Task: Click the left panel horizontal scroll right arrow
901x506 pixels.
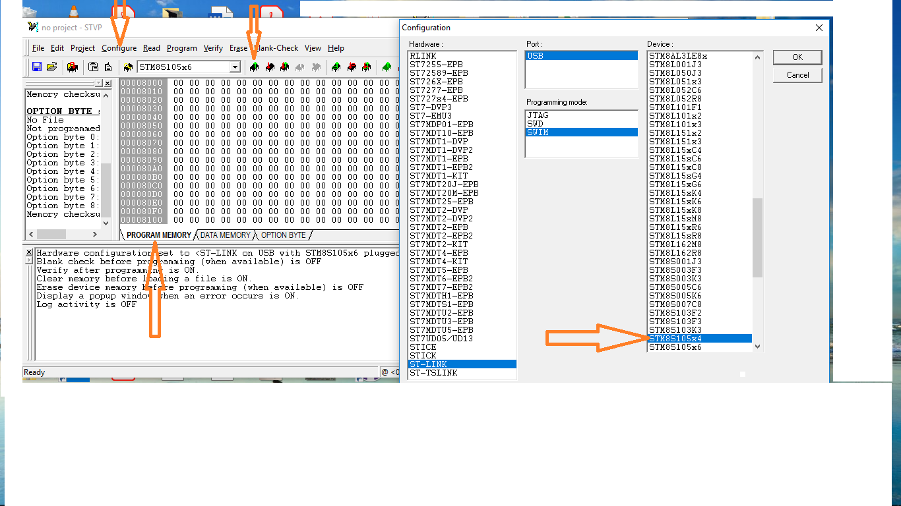Action: click(95, 235)
